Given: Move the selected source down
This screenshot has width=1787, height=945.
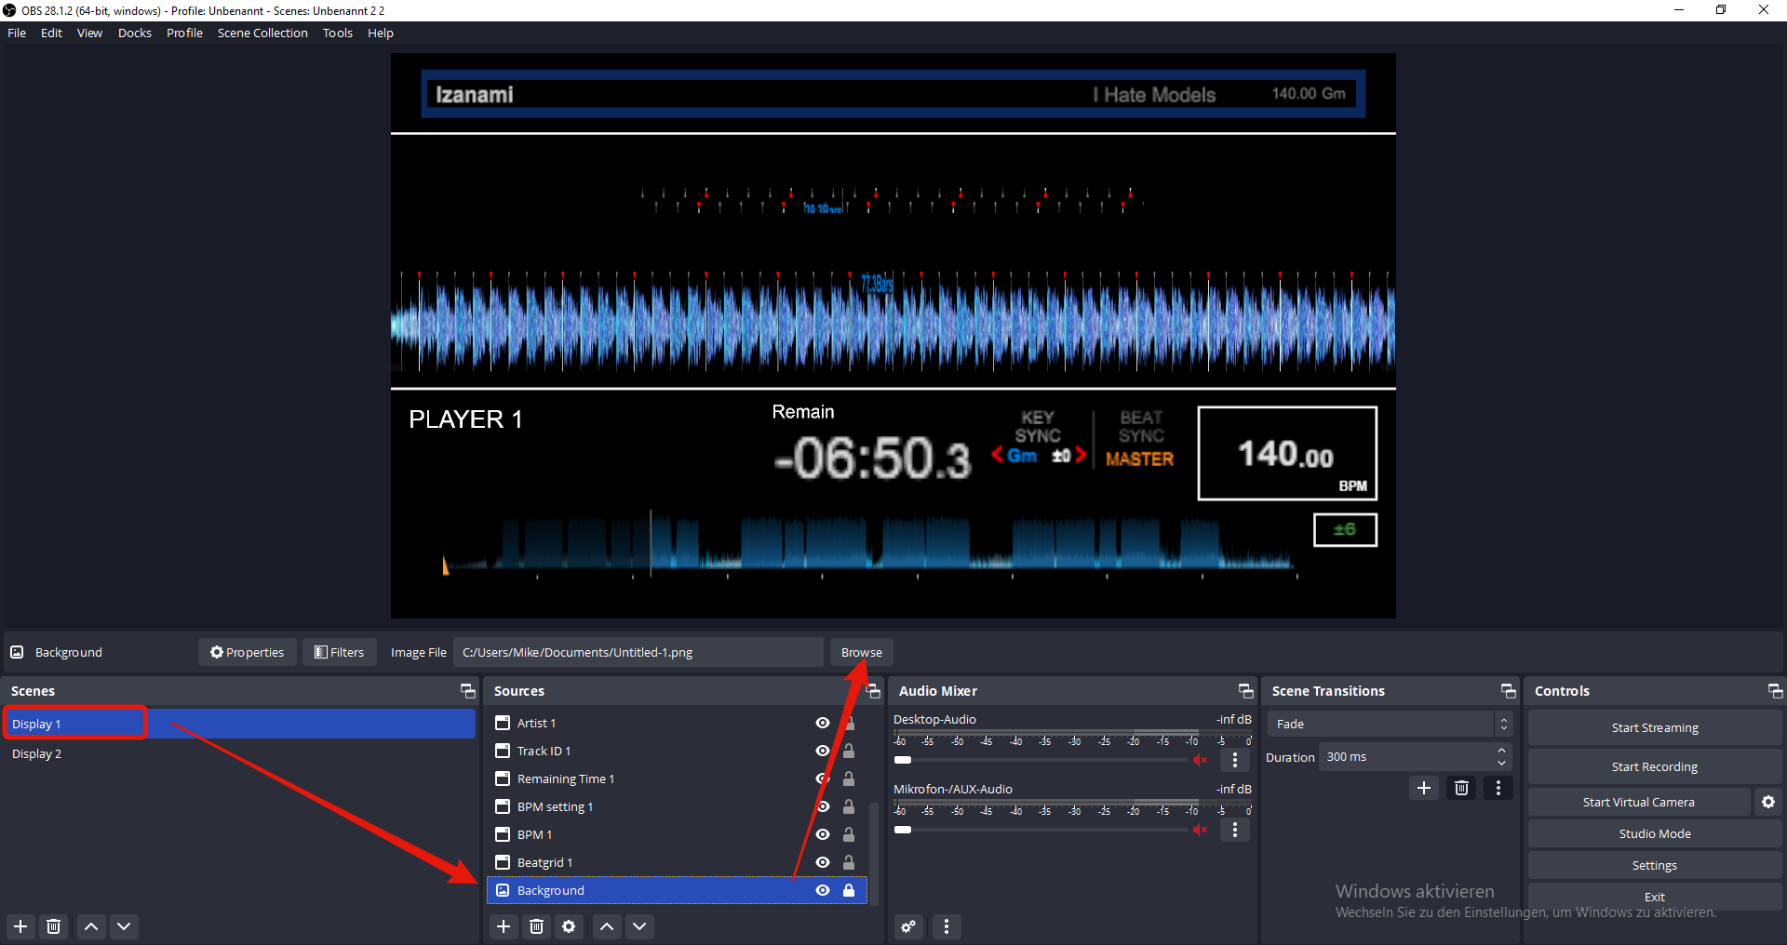Looking at the screenshot, I should tap(639, 926).
